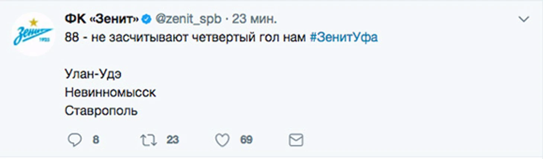Expand the tweet options chevron menu

[x=524, y=20]
